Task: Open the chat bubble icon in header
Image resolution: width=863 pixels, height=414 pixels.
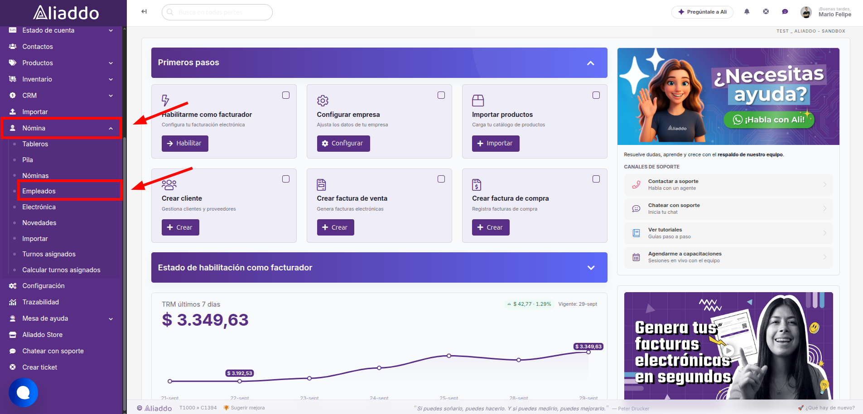Action: click(785, 12)
